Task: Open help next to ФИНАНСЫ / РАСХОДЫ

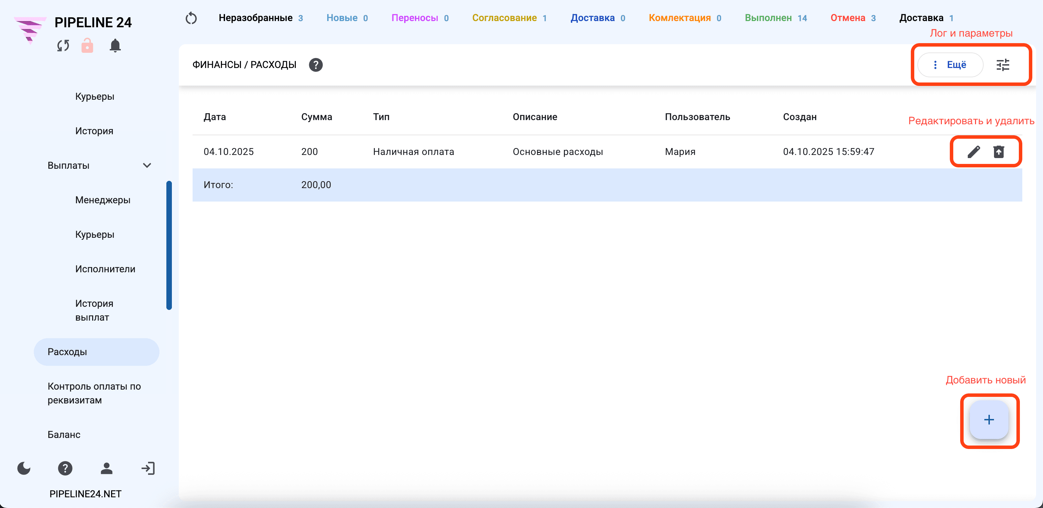Action: pyautogui.click(x=316, y=65)
